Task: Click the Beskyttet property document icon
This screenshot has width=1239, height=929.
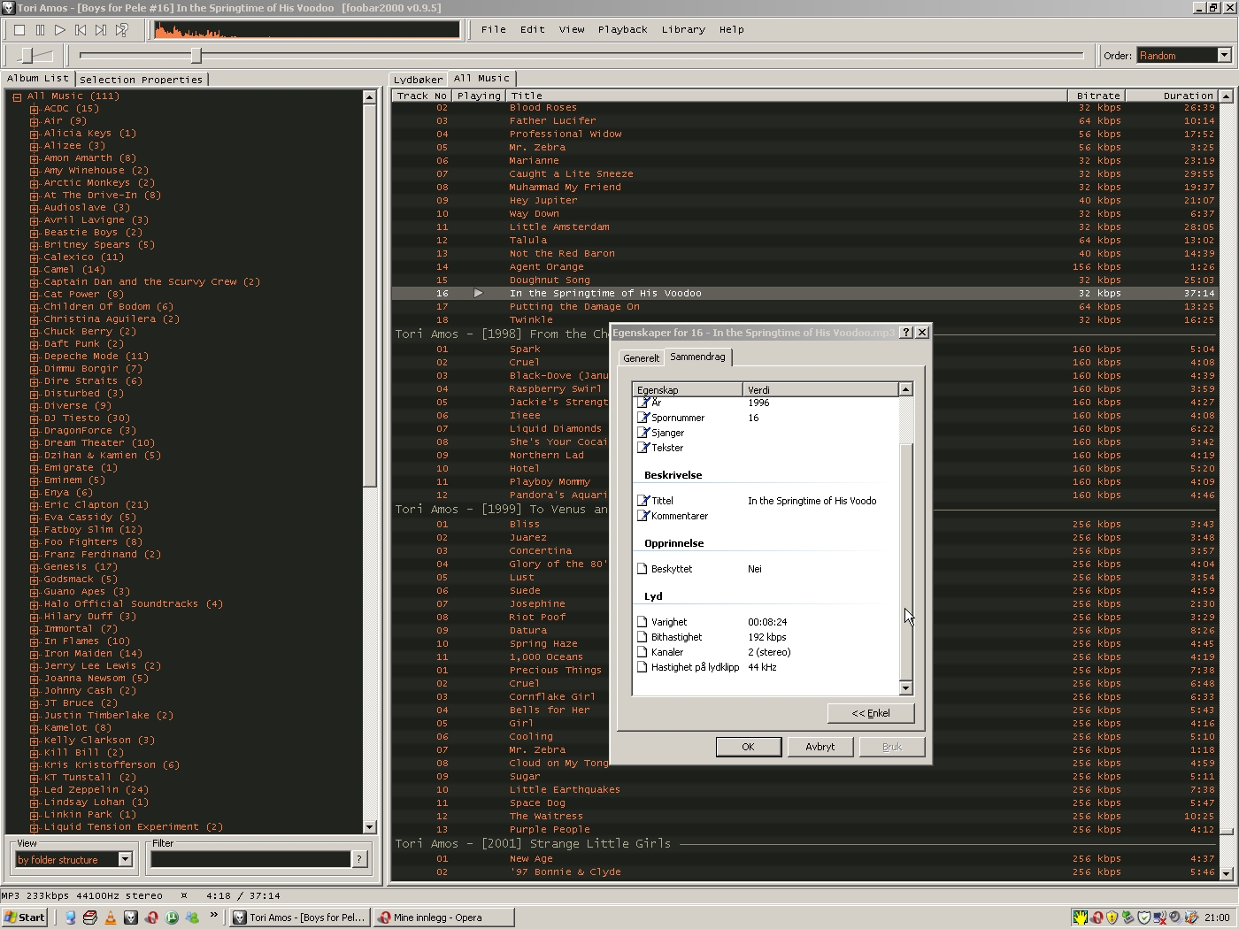Action: pos(643,569)
